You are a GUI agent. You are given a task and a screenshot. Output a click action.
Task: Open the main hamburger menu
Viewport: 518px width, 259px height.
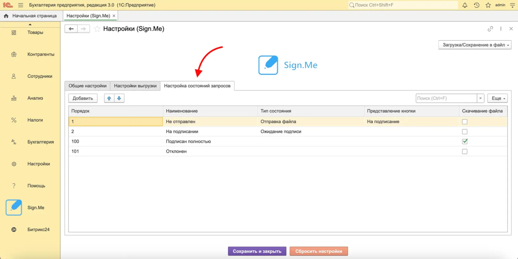pyautogui.click(x=21, y=5)
